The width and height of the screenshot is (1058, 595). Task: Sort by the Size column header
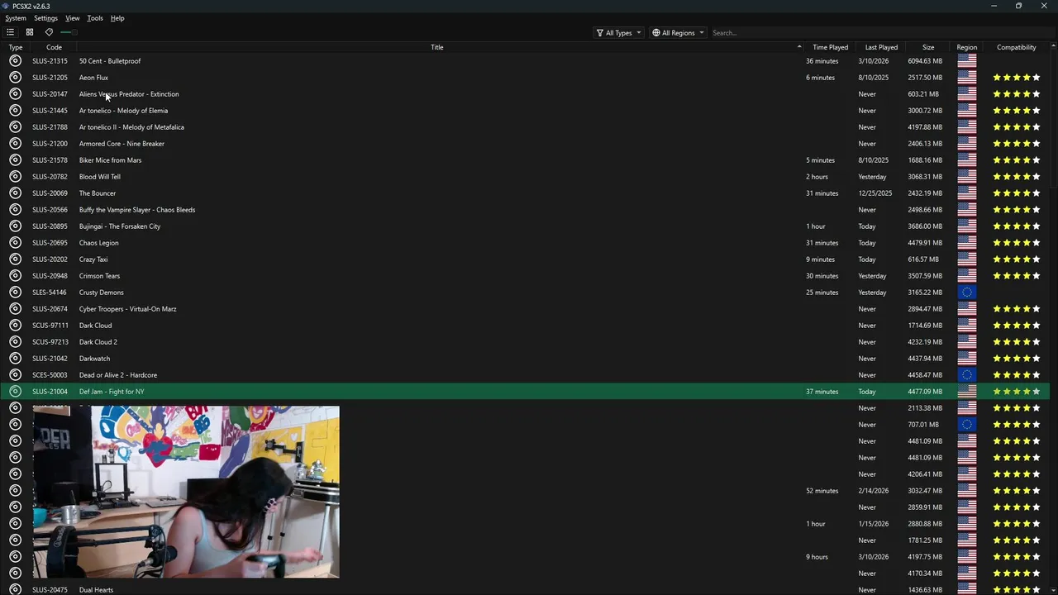928,47
